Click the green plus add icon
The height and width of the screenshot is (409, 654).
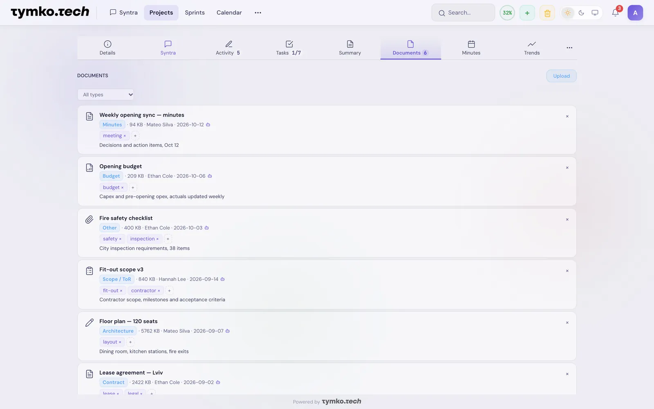[527, 13]
